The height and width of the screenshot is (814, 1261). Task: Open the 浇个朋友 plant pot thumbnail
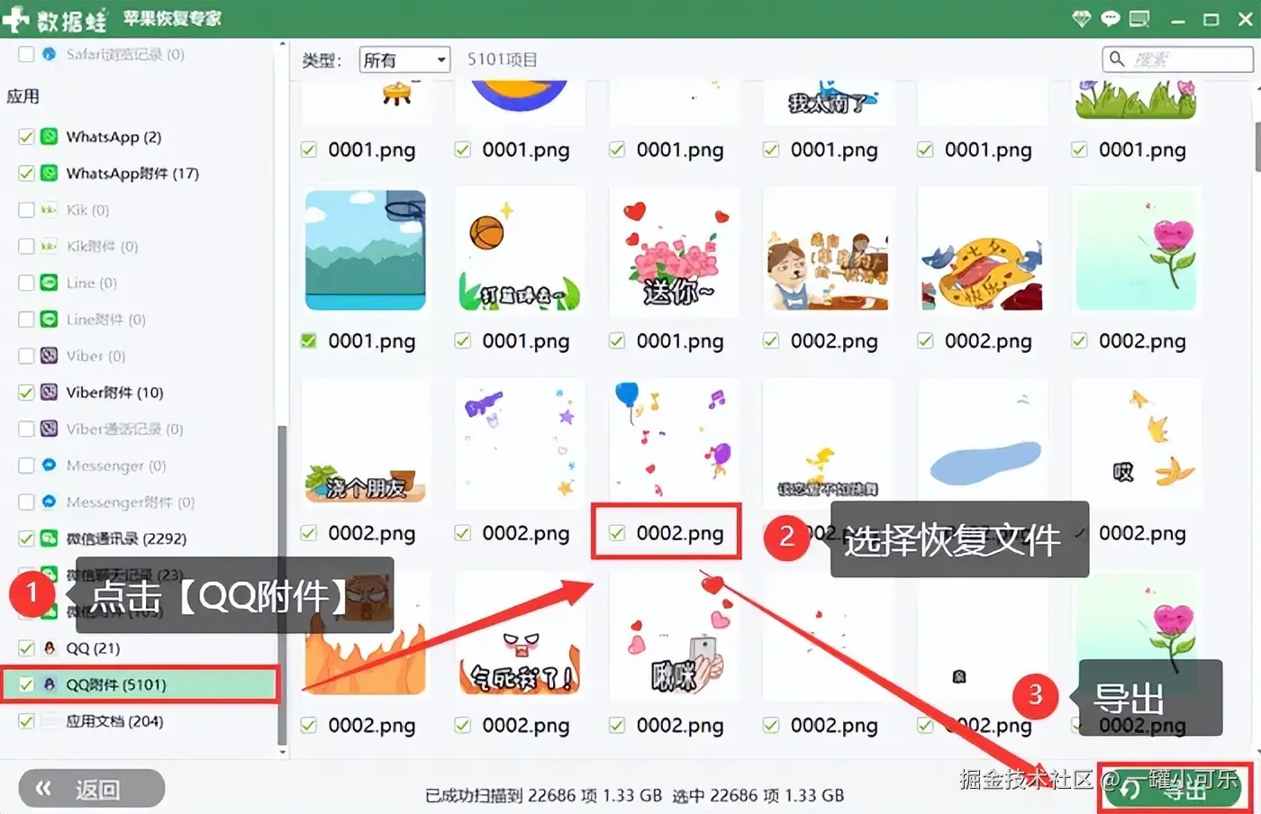coord(366,443)
